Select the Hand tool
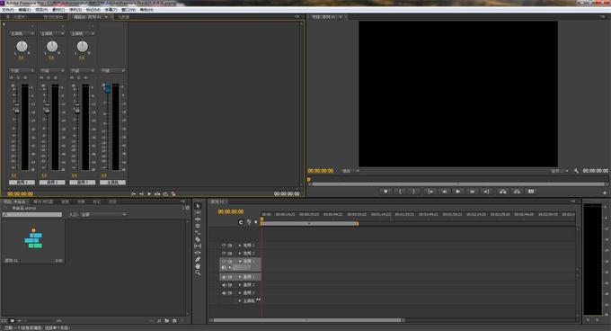Image resolution: width=611 pixels, height=331 pixels. (x=198, y=266)
